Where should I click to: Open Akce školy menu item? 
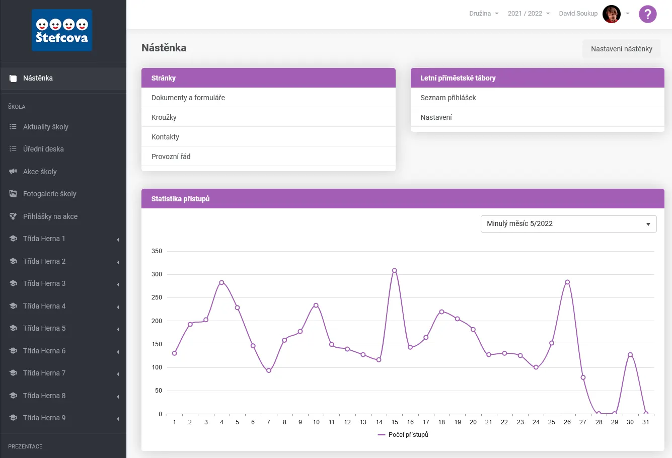point(63,172)
